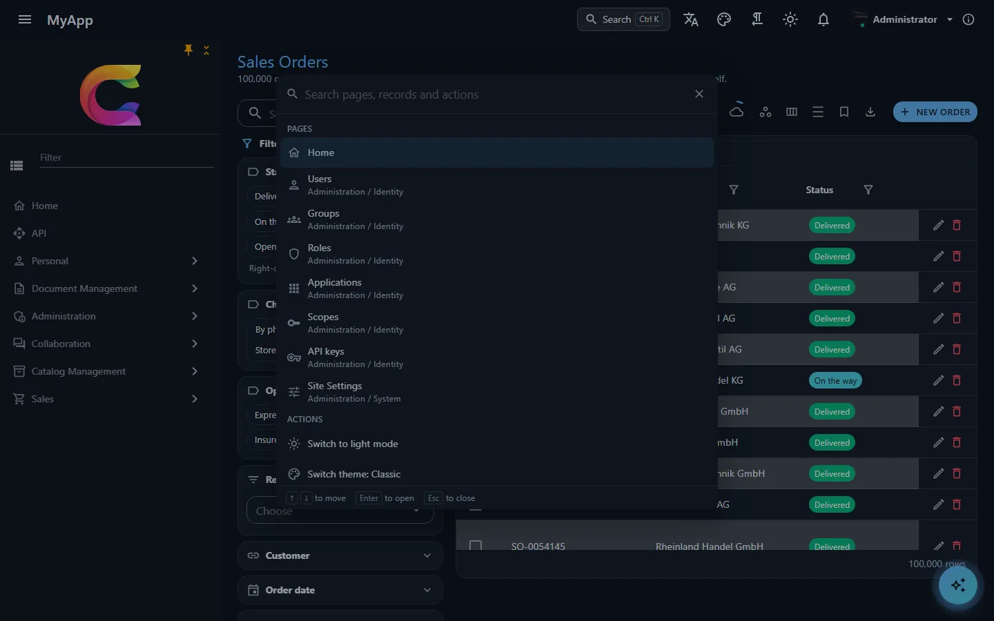The width and height of the screenshot is (994, 621).
Task: Delete the On the way order row
Action: click(x=957, y=380)
